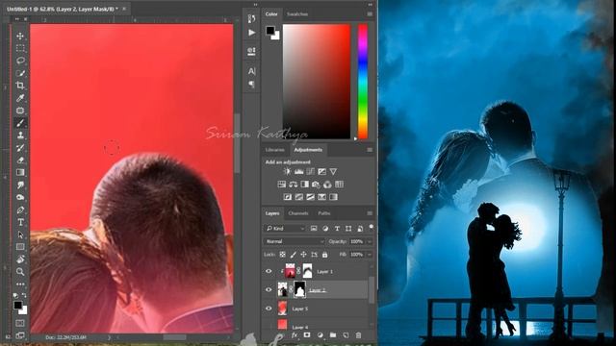Select the Pen tool
616x346 pixels.
click(20, 210)
